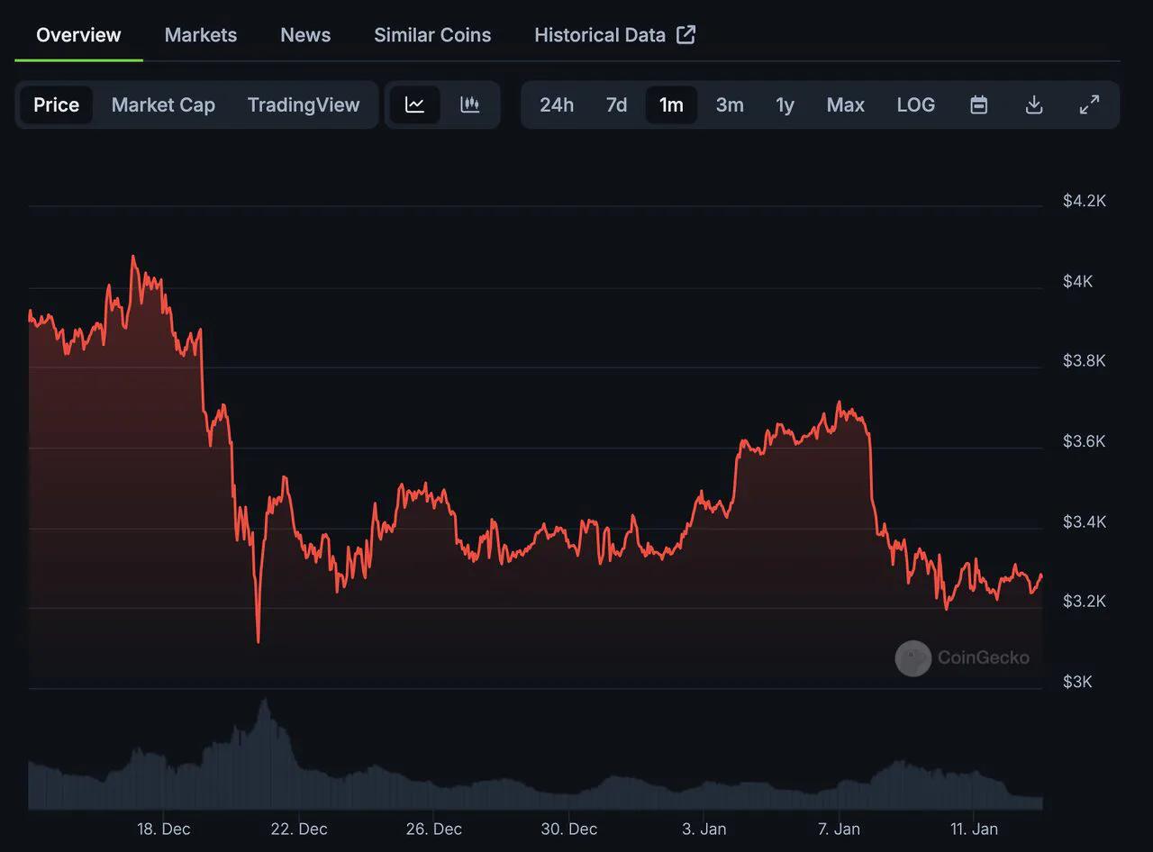Click the 7. Jan date label

[x=839, y=829]
